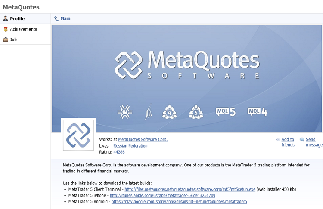Click '(web installer 450 Kb)' text
Screen dimensions: 323x209
point(276,190)
